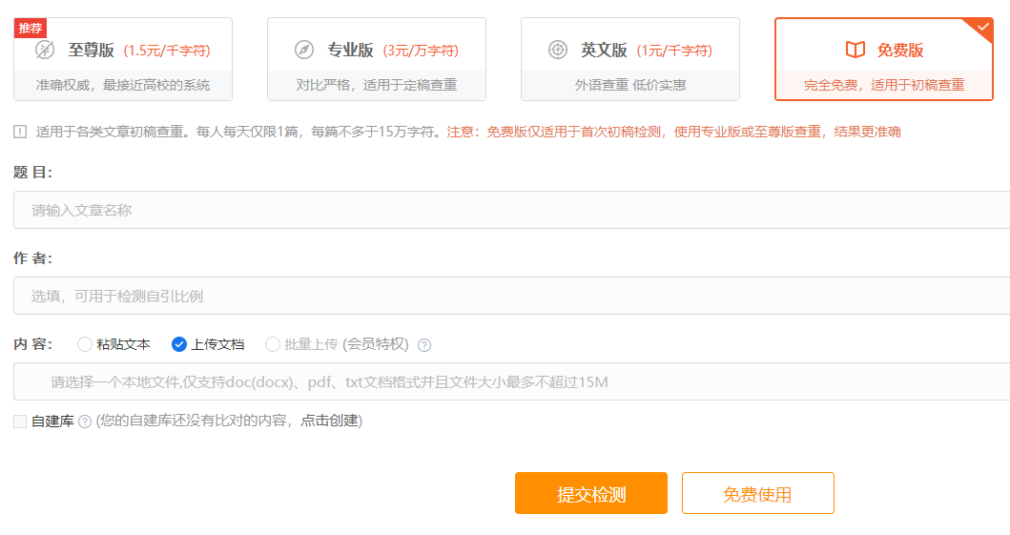Click the exclamation notice icon
The height and width of the screenshot is (535, 1010).
point(20,132)
